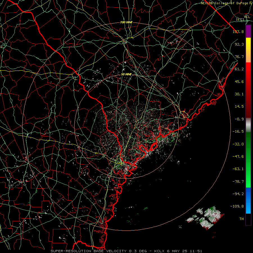Click the 76.7 velocity scale value
253x253 pixels.
239,57
